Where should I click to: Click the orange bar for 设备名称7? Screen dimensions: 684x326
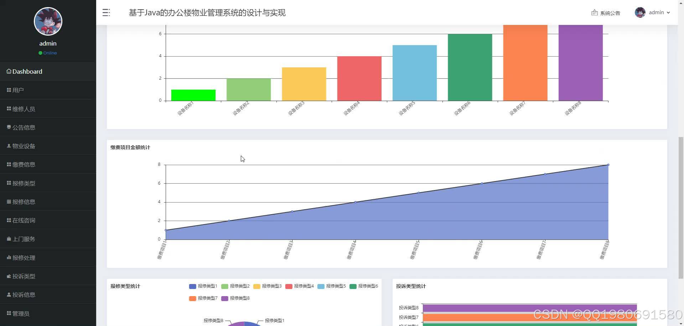[x=525, y=63]
